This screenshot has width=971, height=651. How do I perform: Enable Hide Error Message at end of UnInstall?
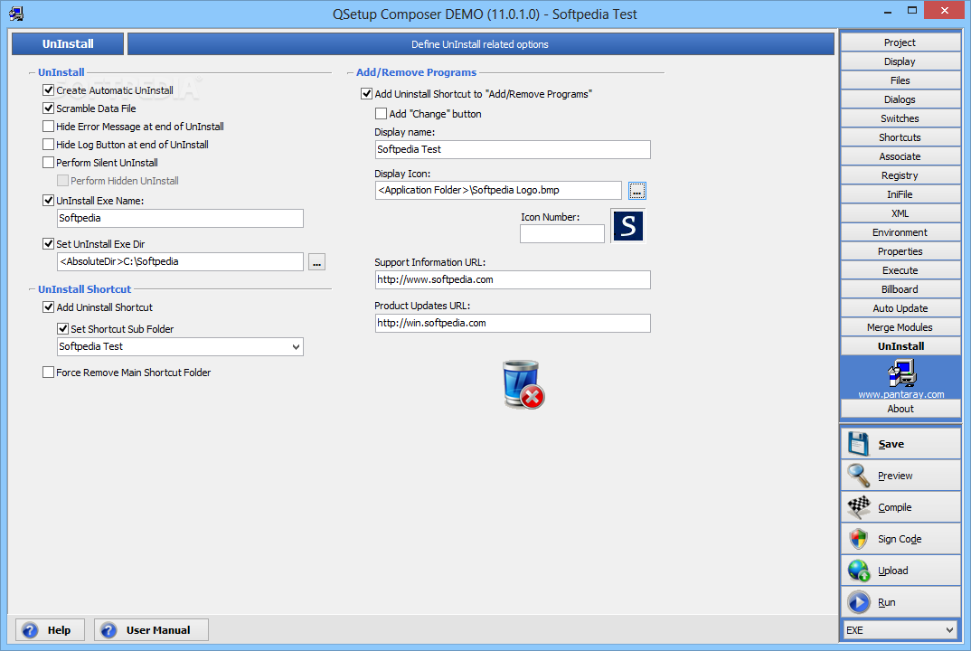48,127
